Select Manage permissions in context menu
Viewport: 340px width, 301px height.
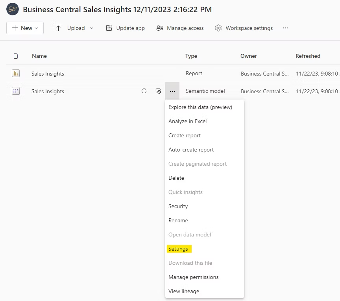(193, 277)
